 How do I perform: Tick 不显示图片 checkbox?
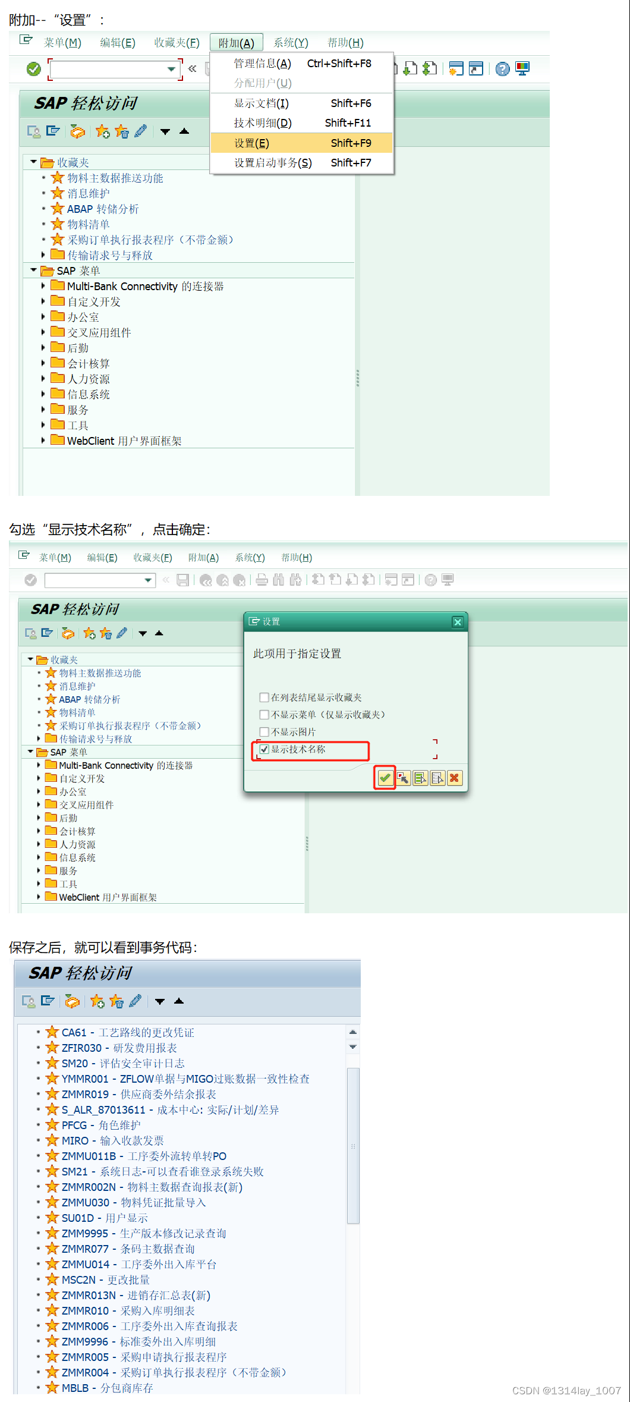[264, 732]
